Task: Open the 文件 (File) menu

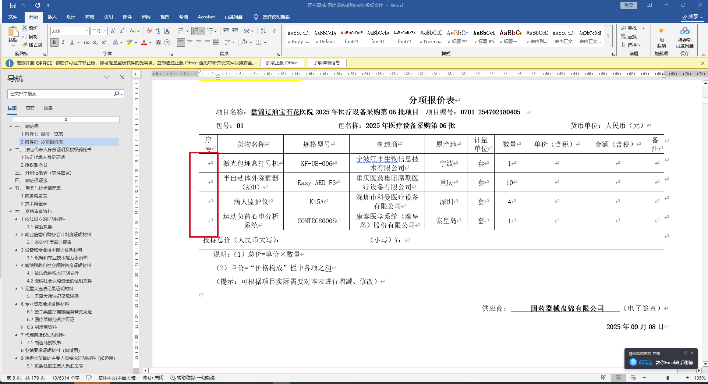Action: tap(13, 17)
